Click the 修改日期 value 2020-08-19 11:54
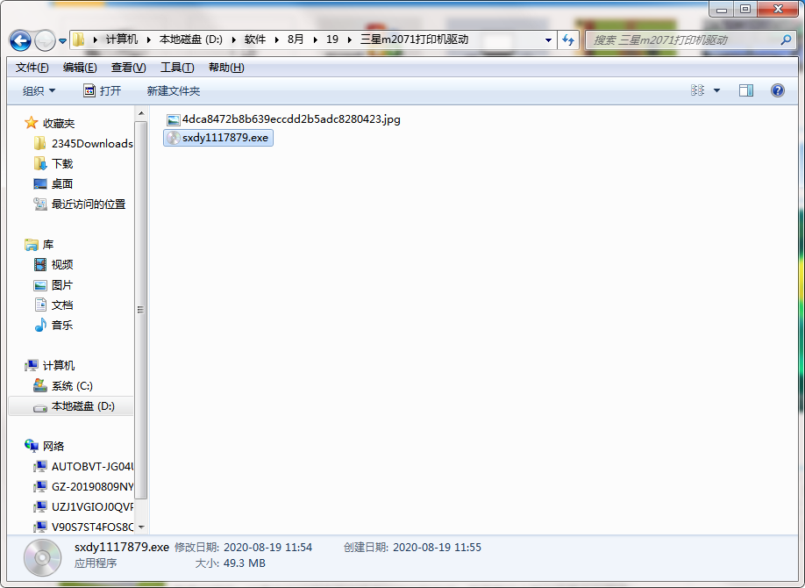805x588 pixels. [268, 548]
